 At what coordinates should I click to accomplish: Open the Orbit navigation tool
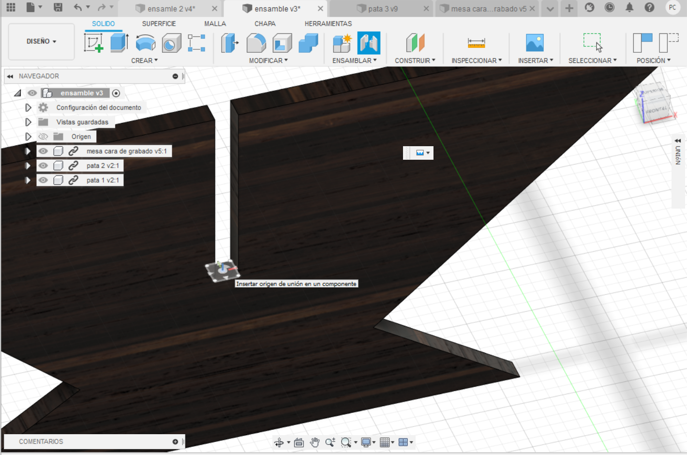pos(279,442)
